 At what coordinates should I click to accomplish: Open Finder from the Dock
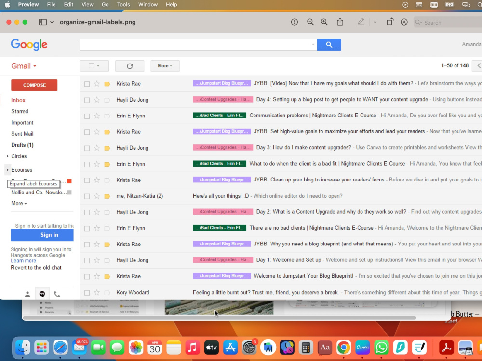[23, 348]
